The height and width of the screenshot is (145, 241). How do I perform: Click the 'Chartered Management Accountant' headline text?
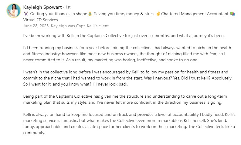point(195,14)
